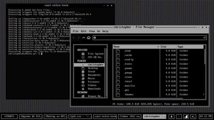This screenshot has height=120, width=214.
Task: Click the terminal prompt in cool-retro-term
Action: pyautogui.click(x=25, y=54)
